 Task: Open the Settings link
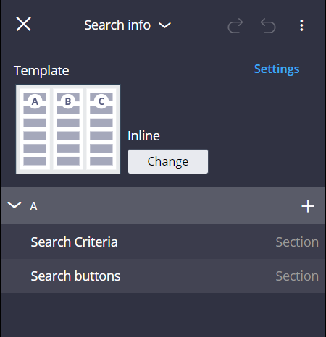click(x=277, y=69)
